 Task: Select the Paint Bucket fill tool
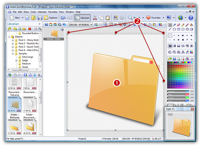pos(191,25)
